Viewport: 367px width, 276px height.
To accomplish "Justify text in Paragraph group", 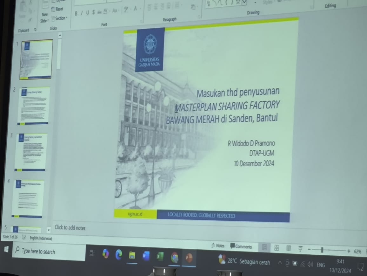I will pyautogui.click(x=168, y=6).
